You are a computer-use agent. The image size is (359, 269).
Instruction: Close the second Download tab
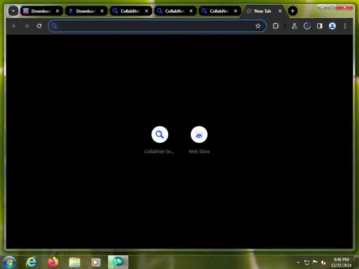point(102,11)
